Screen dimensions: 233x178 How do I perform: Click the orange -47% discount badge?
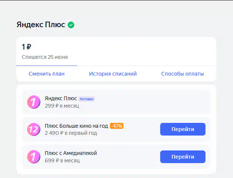pos(117,126)
